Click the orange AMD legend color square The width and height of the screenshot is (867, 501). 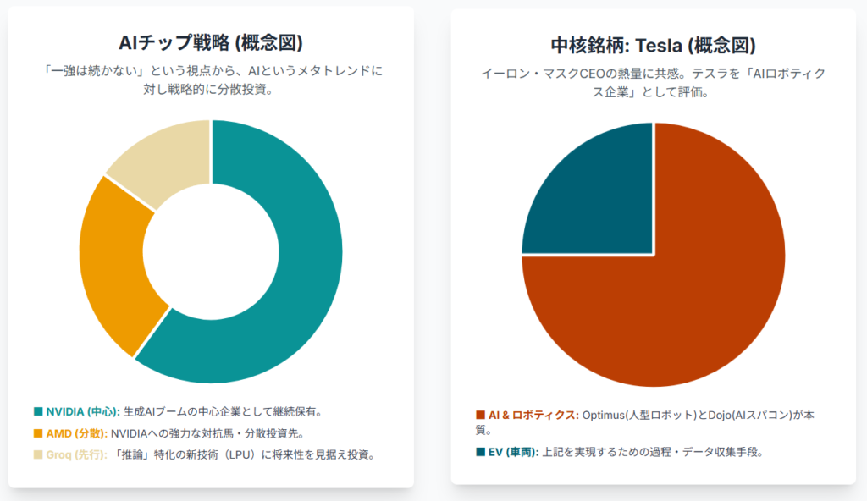(38, 433)
